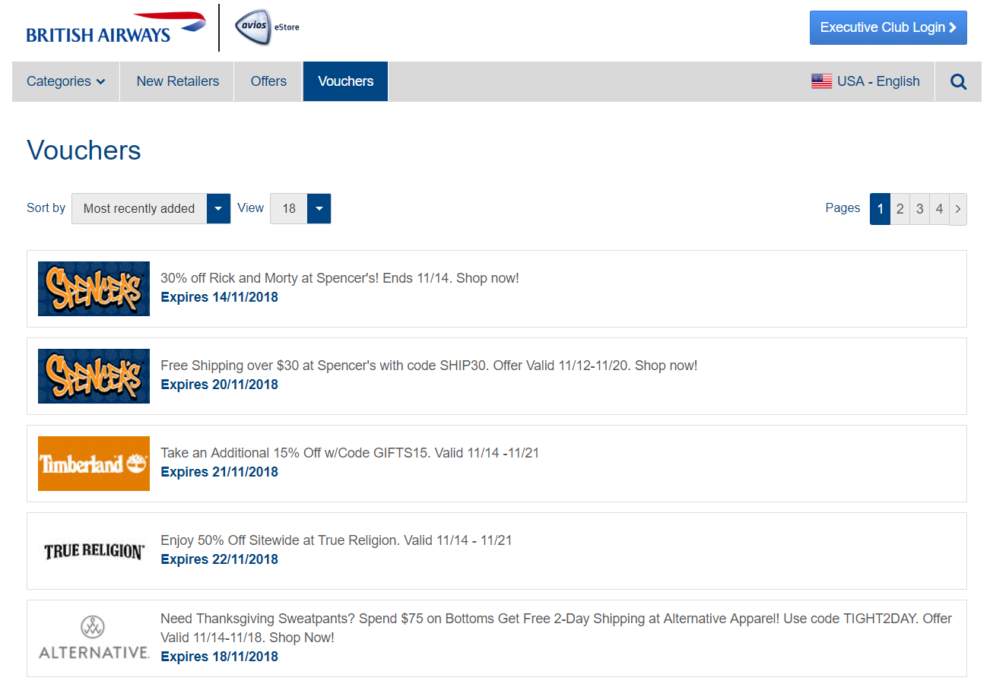The image size is (990, 684).
Task: Open the search magnifier icon
Action: (959, 81)
